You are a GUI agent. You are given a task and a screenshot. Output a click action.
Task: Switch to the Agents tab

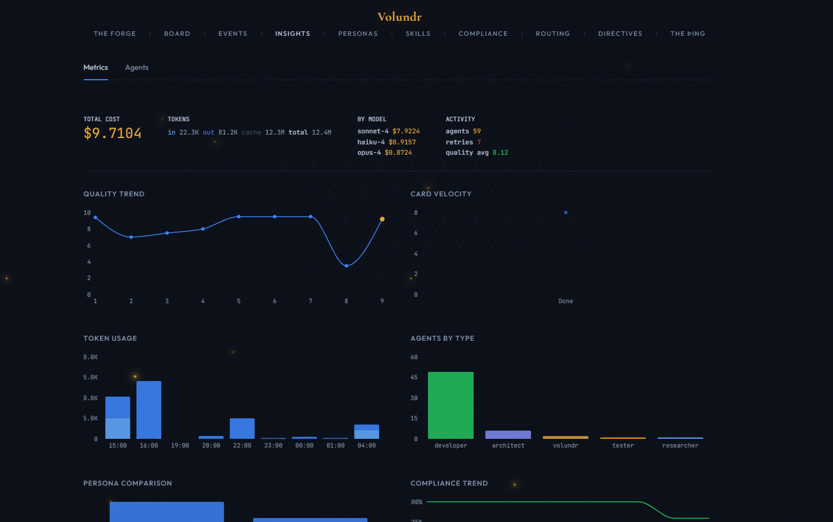coord(136,68)
